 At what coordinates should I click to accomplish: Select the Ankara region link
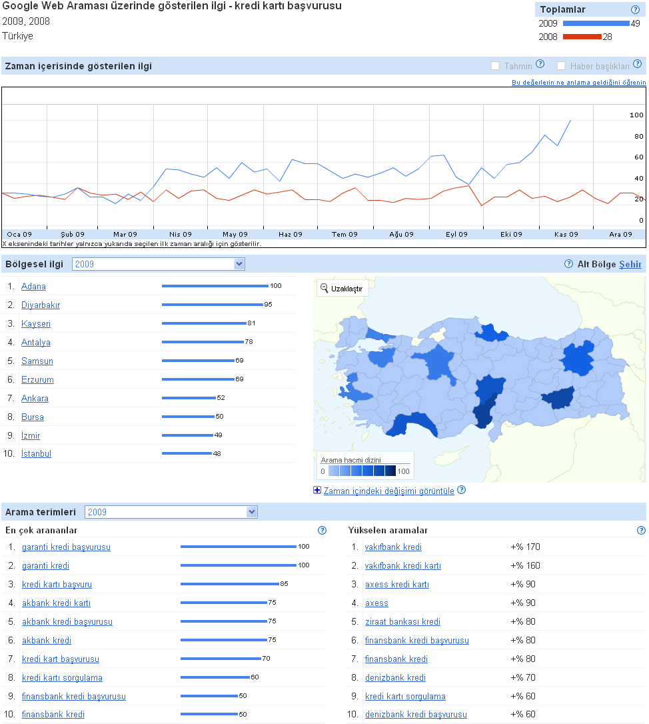click(35, 398)
